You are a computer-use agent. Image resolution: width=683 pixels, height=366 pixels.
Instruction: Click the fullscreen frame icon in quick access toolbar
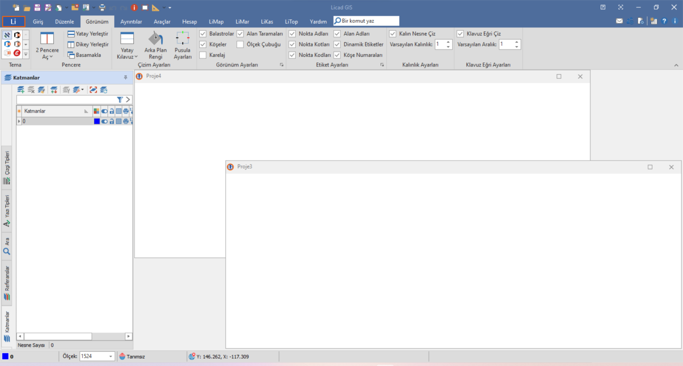(145, 7)
